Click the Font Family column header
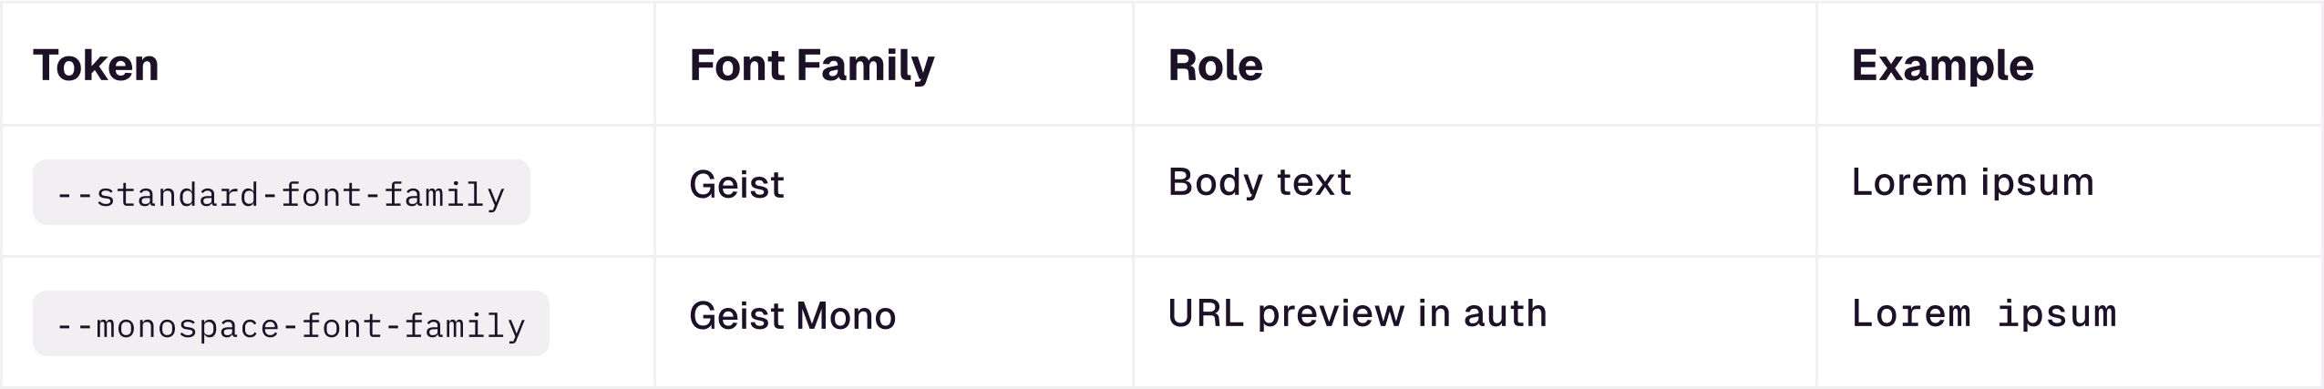The height and width of the screenshot is (389, 2324). coord(811,66)
